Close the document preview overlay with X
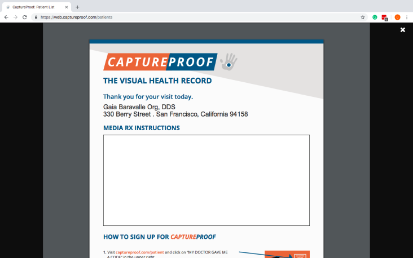Screen dimensions: 413x258 point(402,30)
